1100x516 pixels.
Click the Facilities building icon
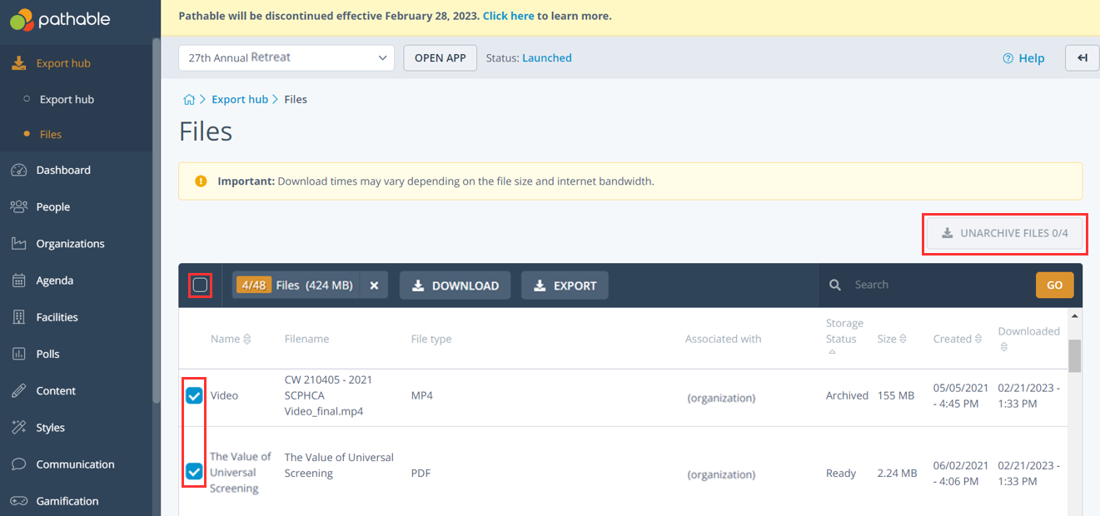pos(19,317)
